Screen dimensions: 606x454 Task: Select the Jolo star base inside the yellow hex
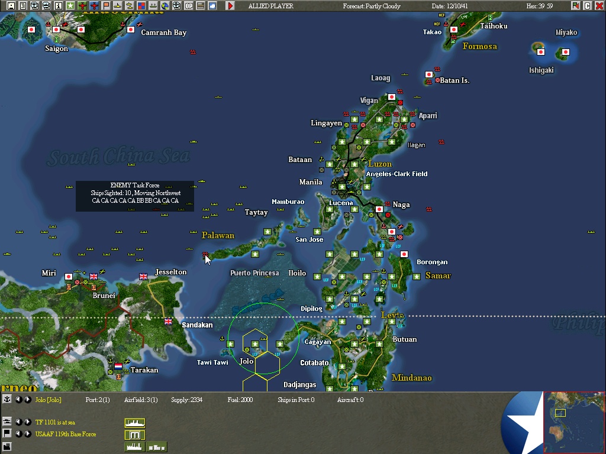pyautogui.click(x=254, y=343)
